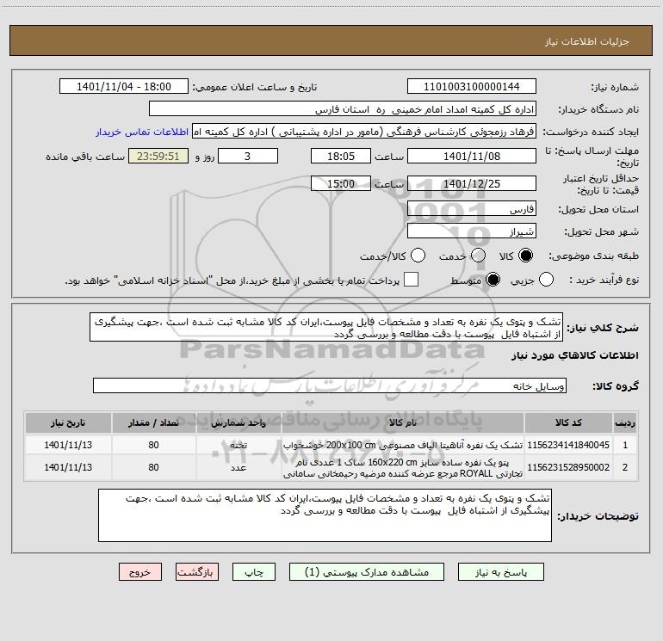This screenshot has width=663, height=641.
Task: Click the response deadline date 1401/11/08
Action: pos(472,156)
